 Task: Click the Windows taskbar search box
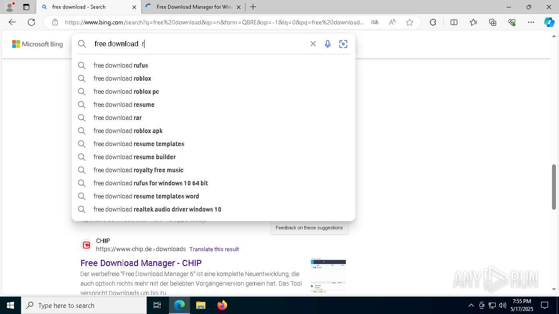[84, 305]
